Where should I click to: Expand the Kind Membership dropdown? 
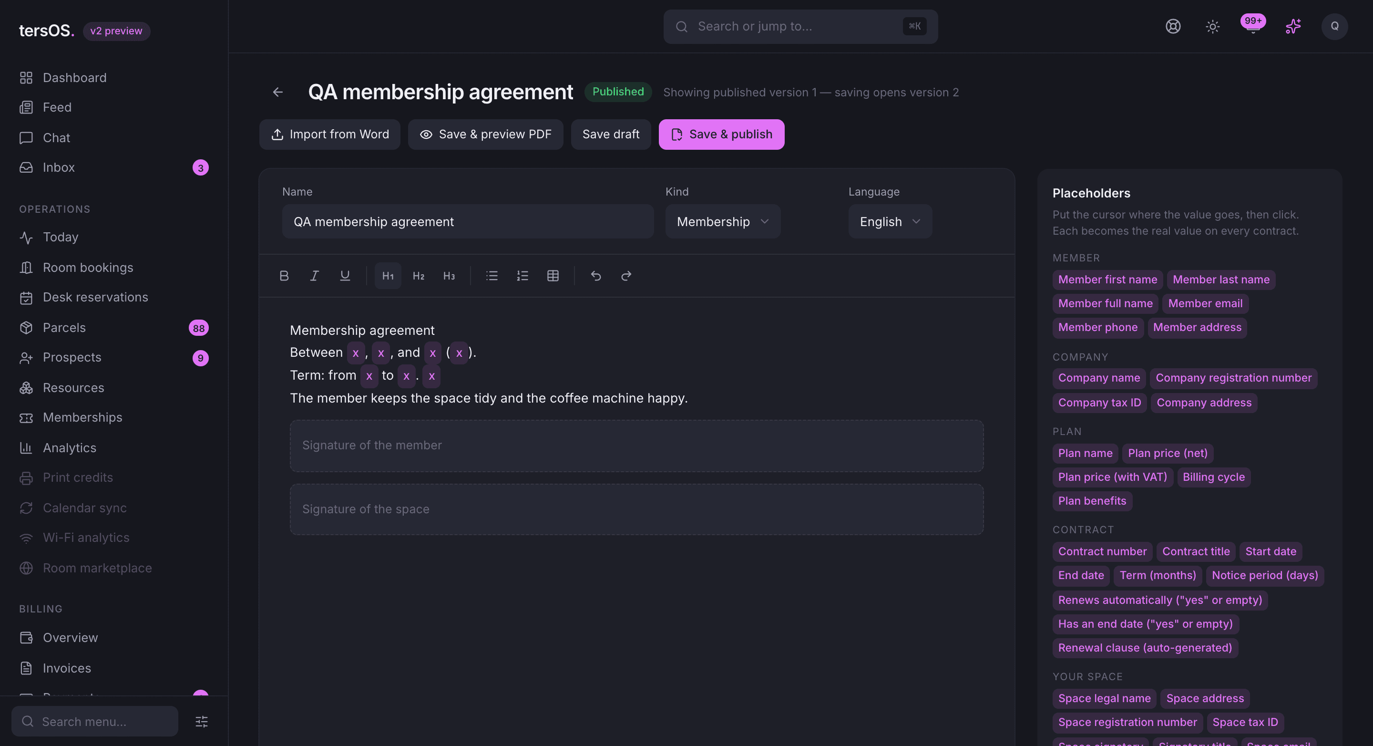(x=723, y=222)
